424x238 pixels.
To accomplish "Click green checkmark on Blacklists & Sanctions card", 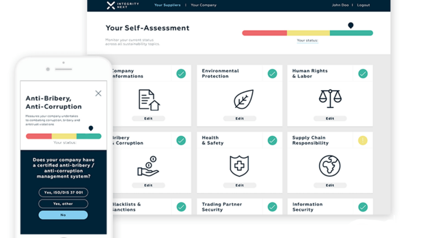I will [x=181, y=207].
